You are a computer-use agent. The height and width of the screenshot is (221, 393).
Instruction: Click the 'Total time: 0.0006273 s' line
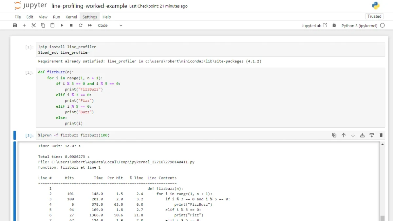[x=64, y=157]
